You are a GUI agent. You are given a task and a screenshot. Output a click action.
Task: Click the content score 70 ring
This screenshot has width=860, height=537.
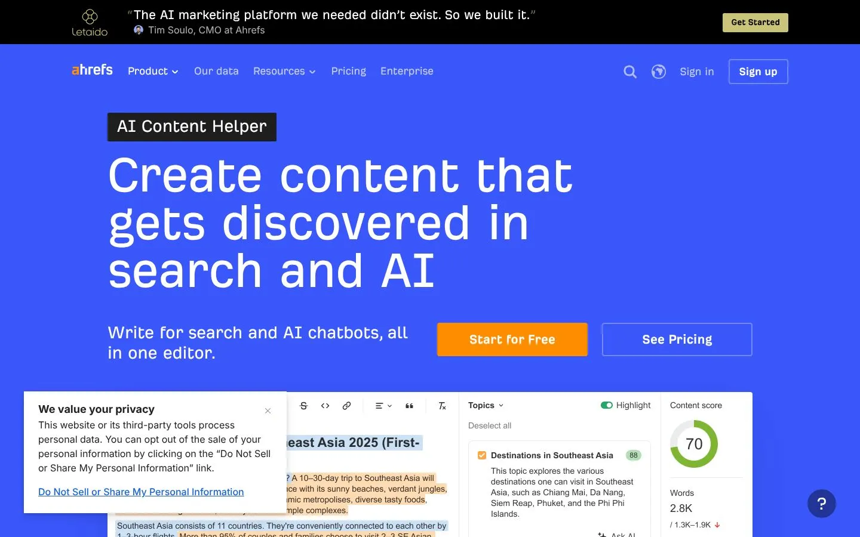[694, 444]
